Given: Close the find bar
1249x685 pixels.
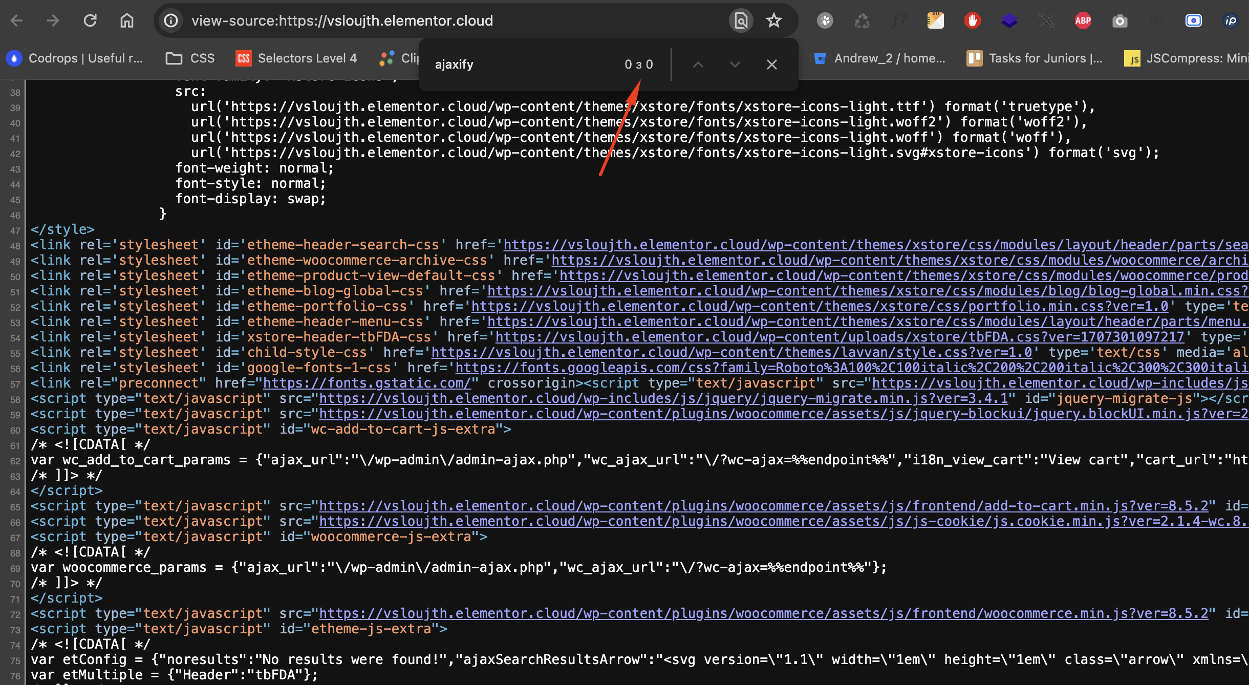Looking at the screenshot, I should [x=771, y=65].
